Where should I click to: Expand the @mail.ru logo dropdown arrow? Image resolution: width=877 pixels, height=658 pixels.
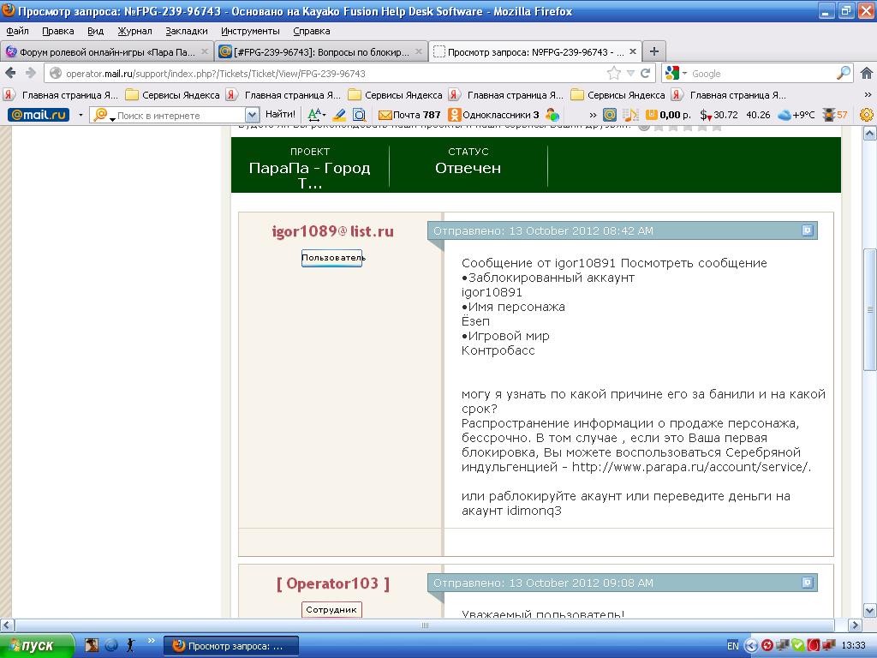click(81, 115)
